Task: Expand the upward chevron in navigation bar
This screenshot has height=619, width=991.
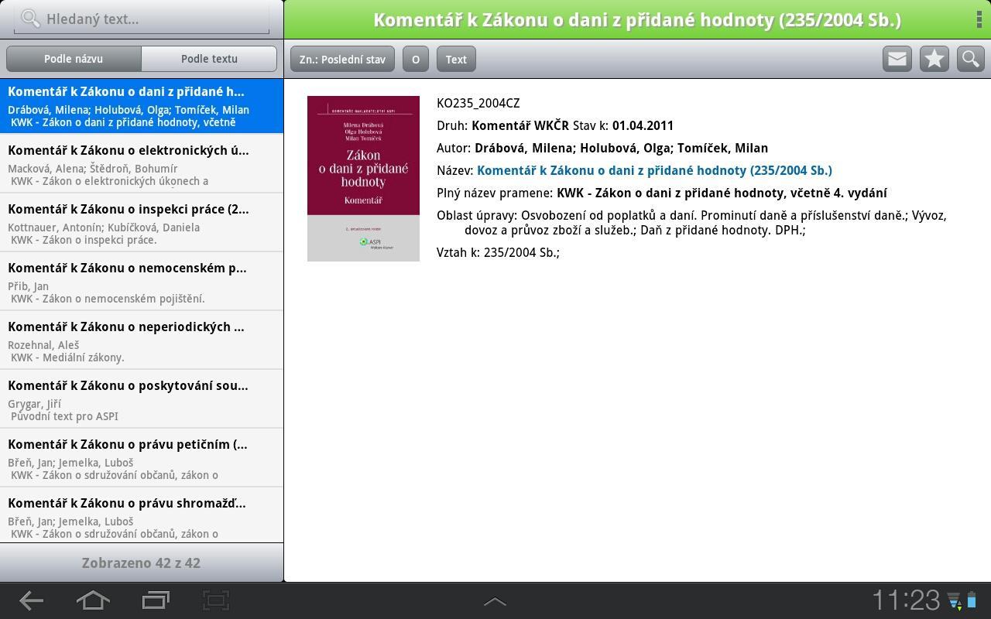Action: (x=494, y=600)
